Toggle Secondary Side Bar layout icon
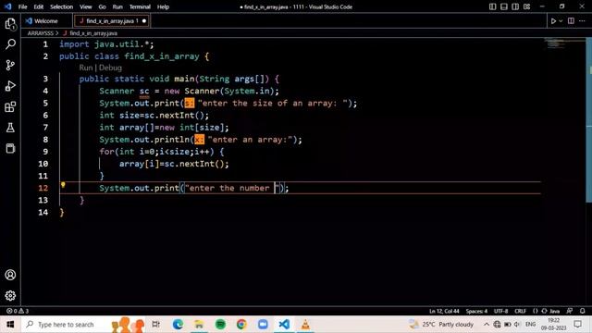The width and height of the screenshot is (592, 333). [x=515, y=6]
